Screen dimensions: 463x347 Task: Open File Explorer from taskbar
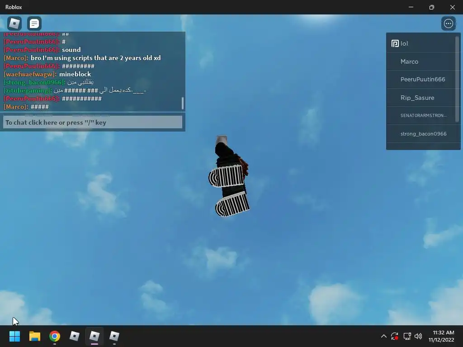[34, 336]
